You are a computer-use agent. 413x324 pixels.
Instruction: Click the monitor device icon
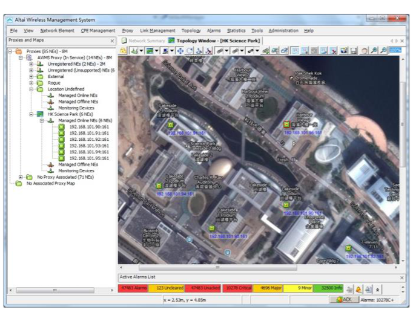pyautogui.click(x=165, y=51)
